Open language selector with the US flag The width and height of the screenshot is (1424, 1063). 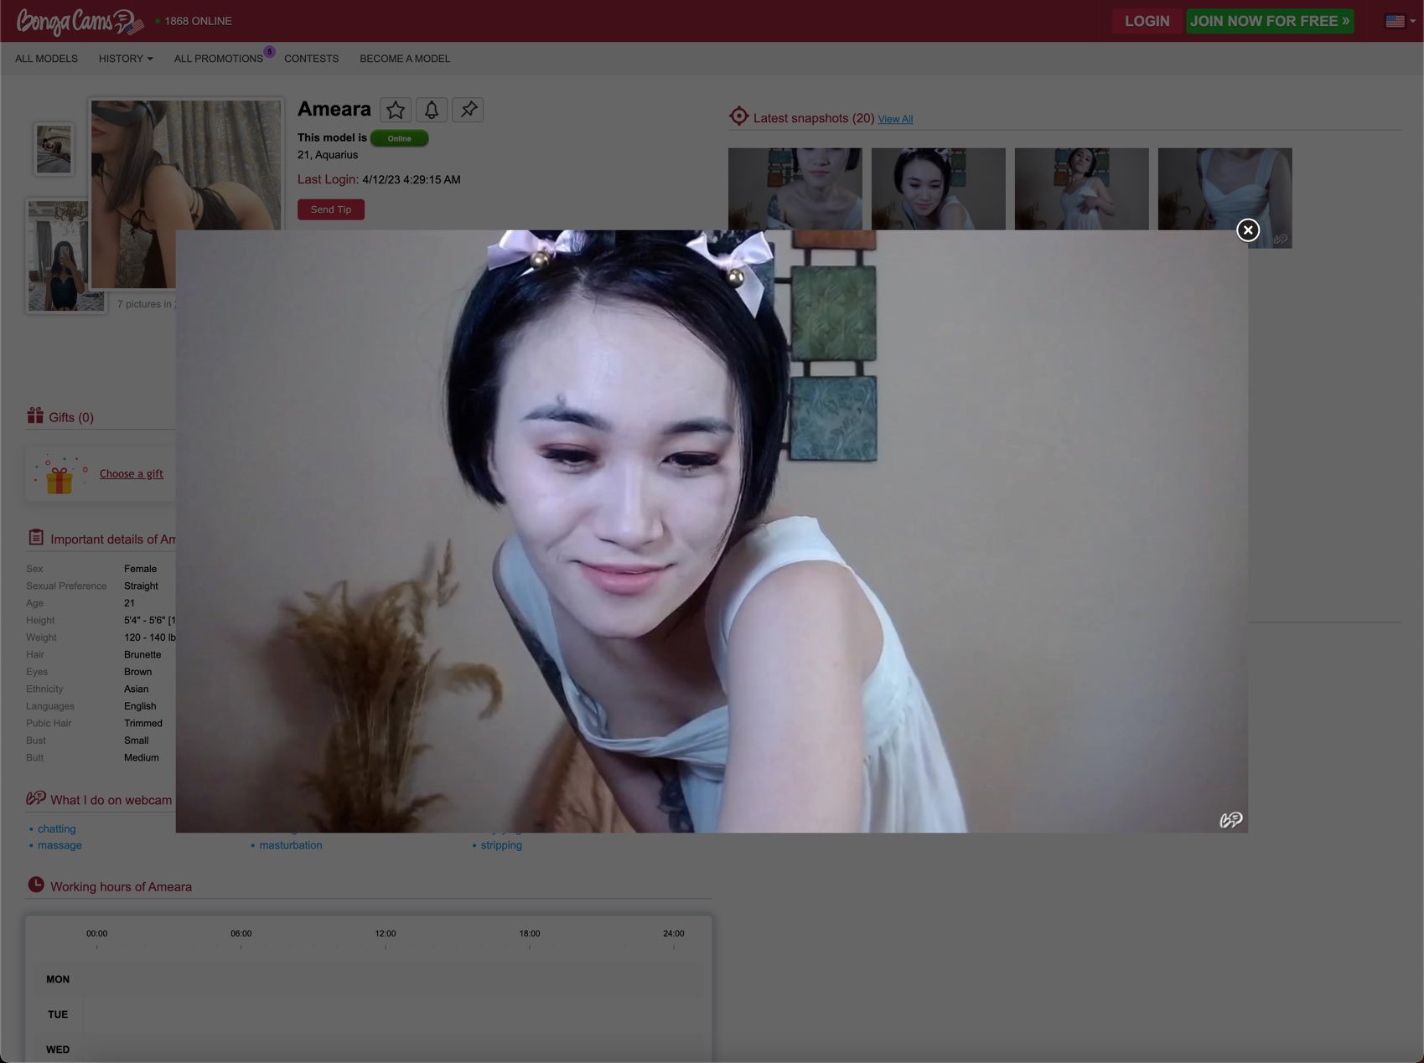1400,22
